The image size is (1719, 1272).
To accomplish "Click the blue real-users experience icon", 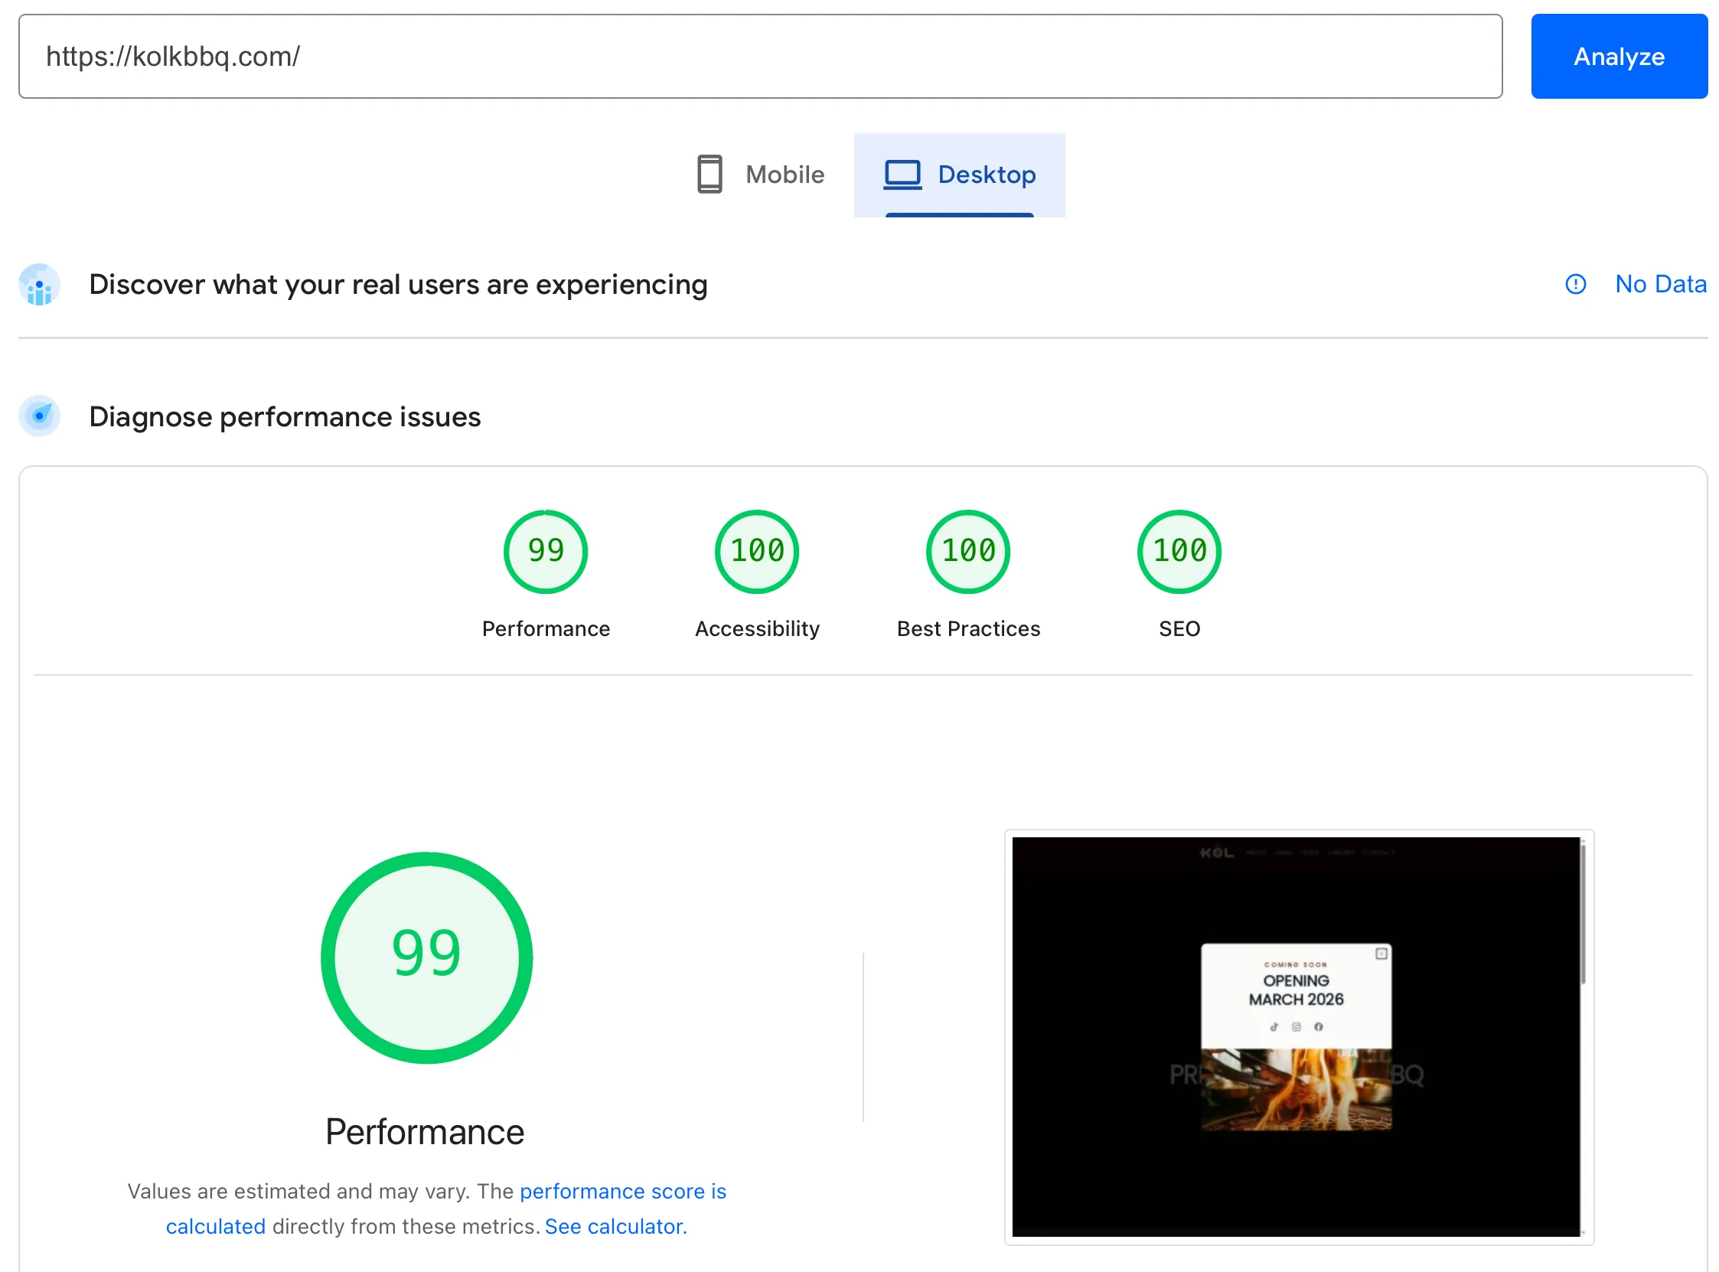I will click(x=38, y=284).
